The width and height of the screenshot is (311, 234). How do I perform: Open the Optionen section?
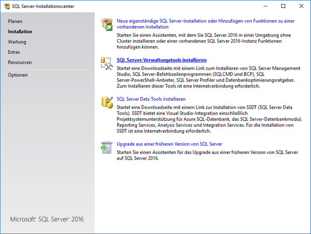(18, 75)
